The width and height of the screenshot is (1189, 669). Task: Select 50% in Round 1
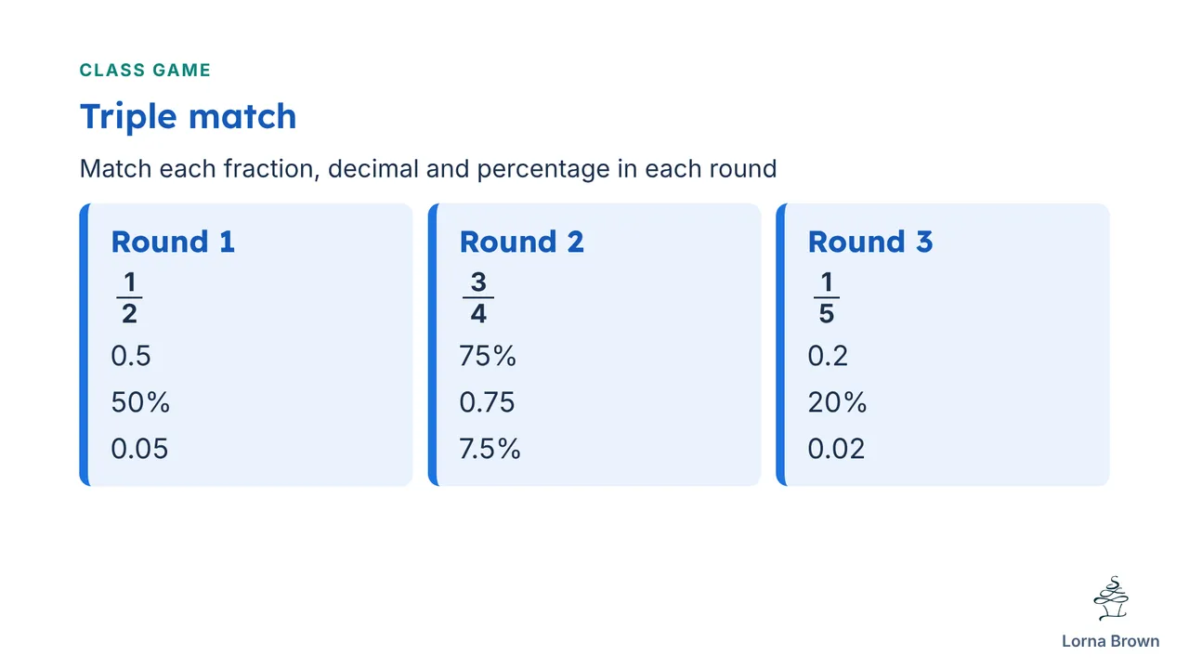[141, 402]
